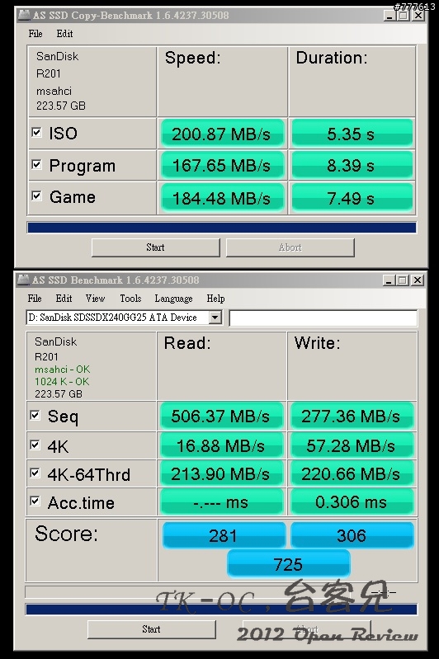439x659 pixels.
Task: Close the AS SSD Benchmark window
Action: pos(418,280)
